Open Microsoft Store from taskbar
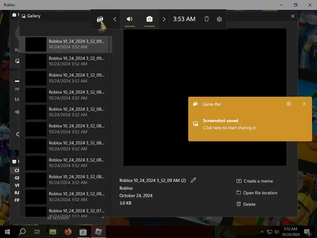 [83, 232]
